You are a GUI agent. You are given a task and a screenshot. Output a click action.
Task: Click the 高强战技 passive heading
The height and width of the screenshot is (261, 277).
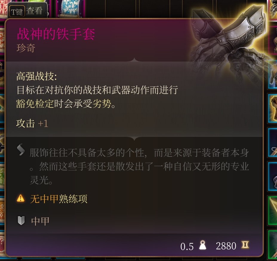(37, 76)
